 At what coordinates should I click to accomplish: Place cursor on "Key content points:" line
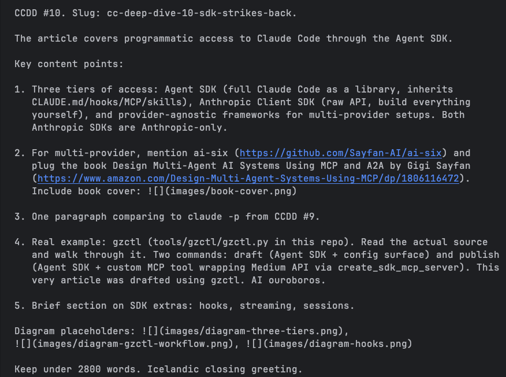(69, 64)
